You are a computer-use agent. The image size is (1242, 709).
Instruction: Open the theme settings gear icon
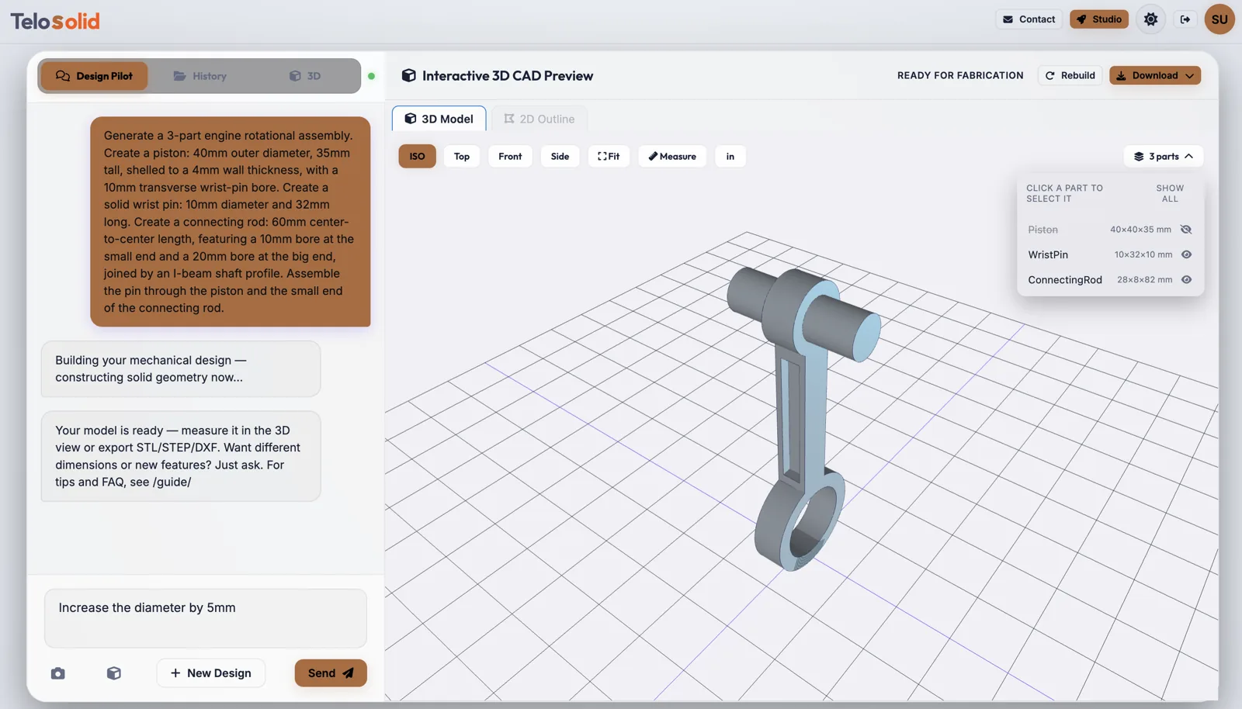click(x=1150, y=19)
